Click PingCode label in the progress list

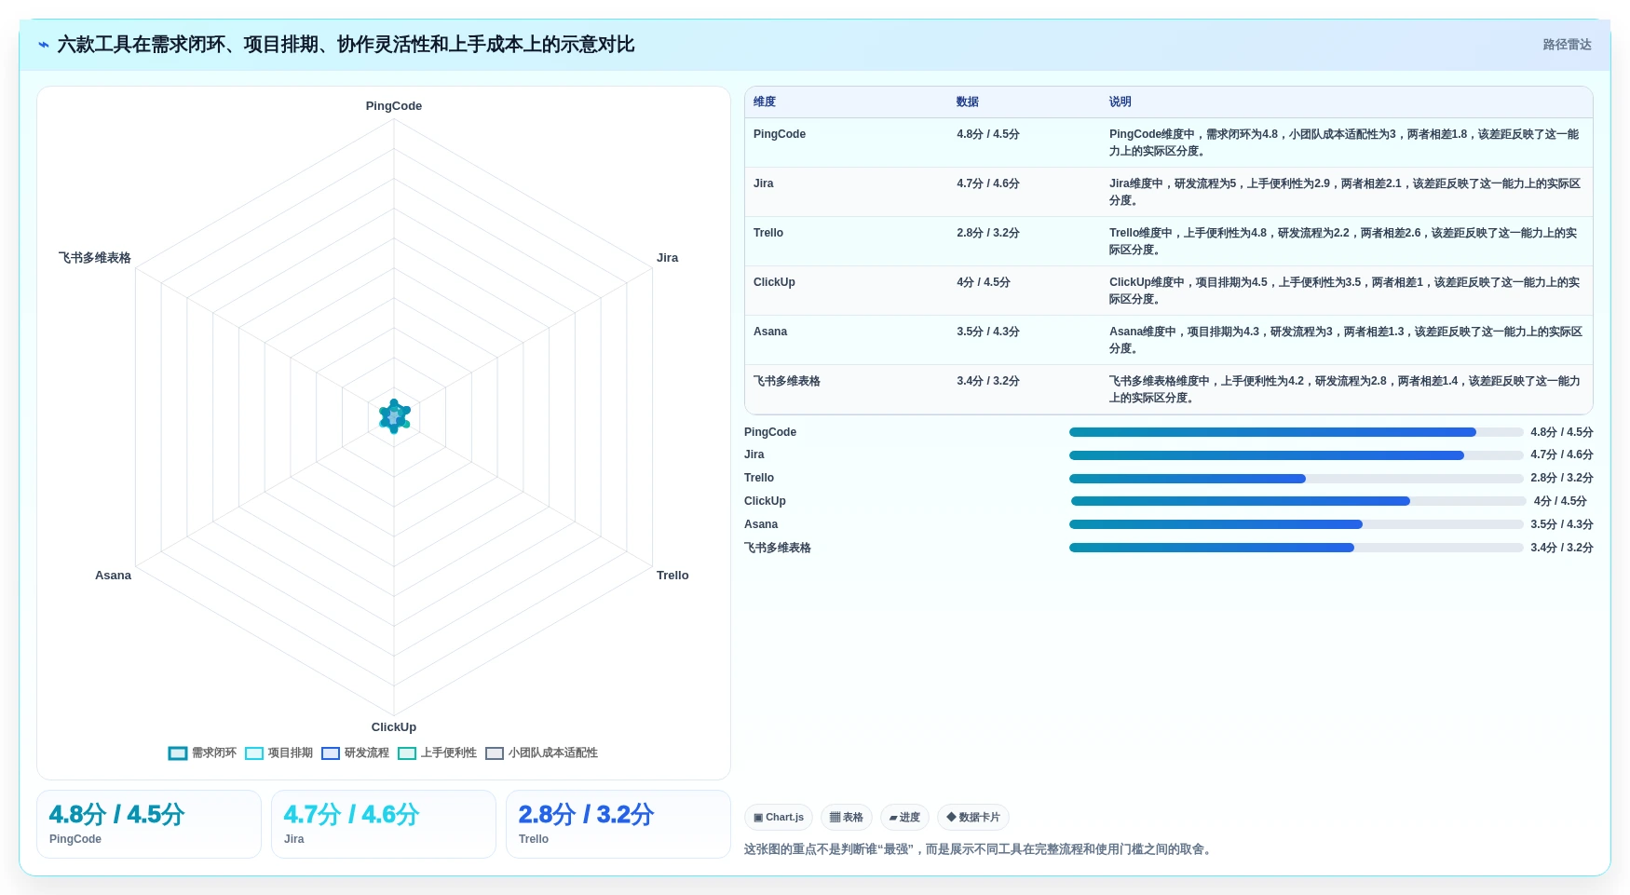[x=770, y=432]
